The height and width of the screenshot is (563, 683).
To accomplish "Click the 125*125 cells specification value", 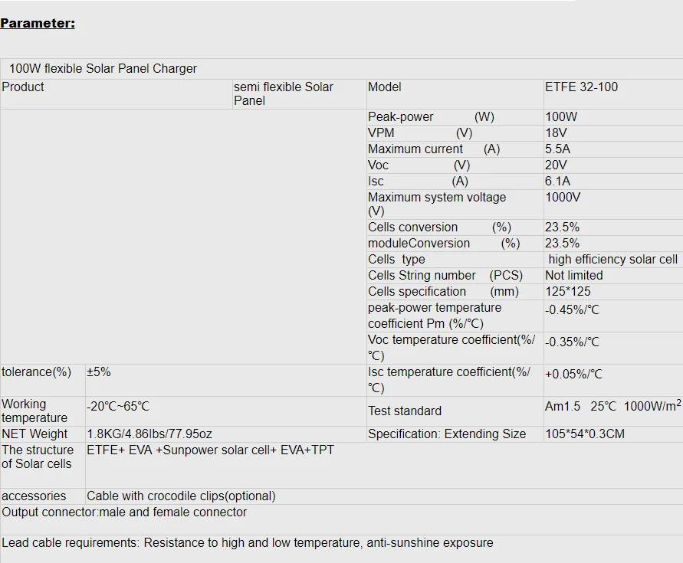I will click(568, 292).
